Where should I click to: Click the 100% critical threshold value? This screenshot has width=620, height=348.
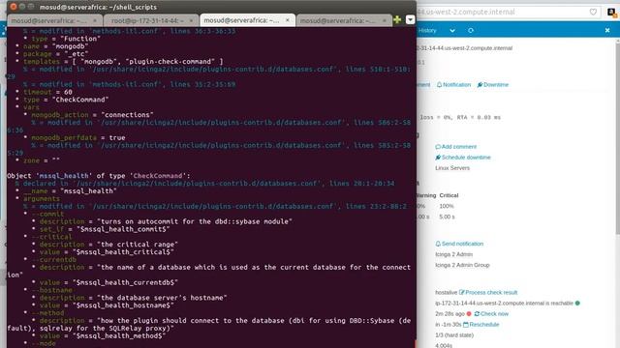(x=447, y=206)
